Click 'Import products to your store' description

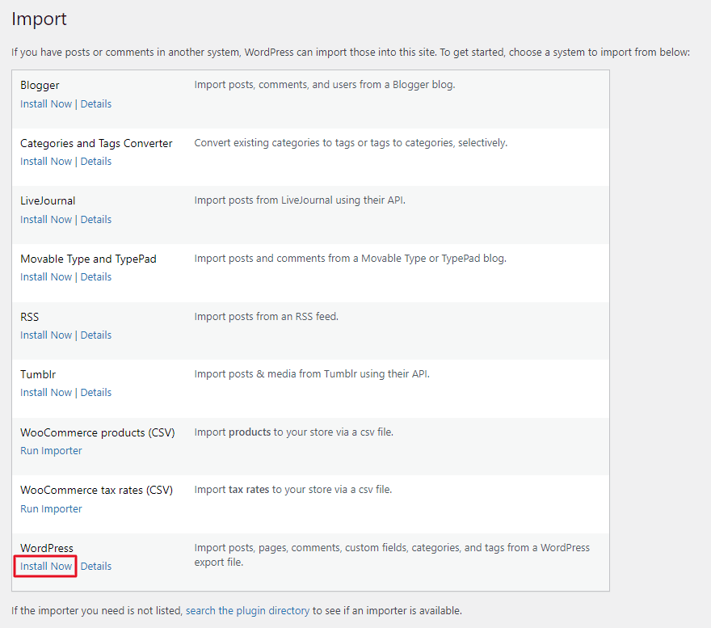pos(294,432)
